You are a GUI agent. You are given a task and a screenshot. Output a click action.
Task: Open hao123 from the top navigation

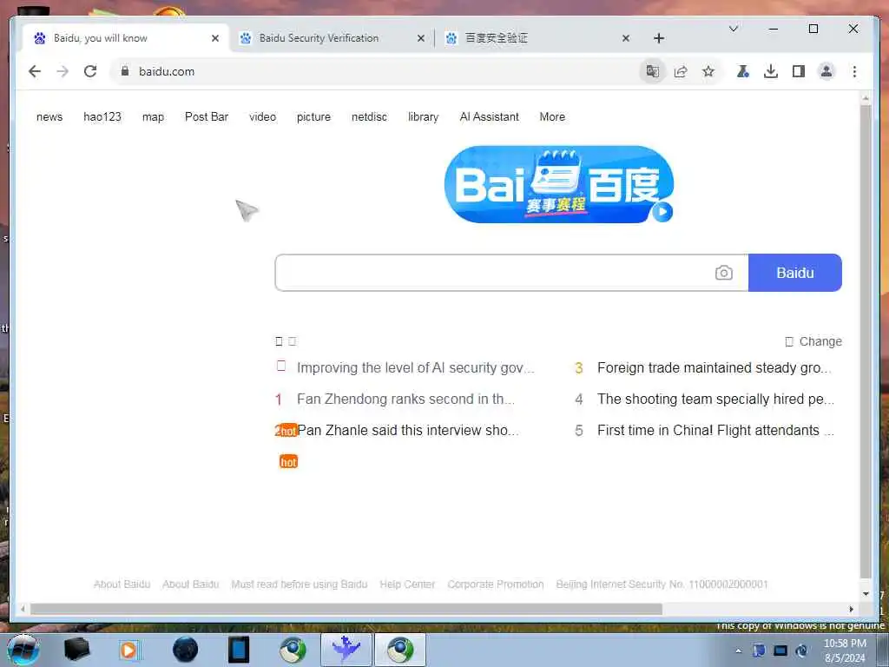tap(102, 117)
